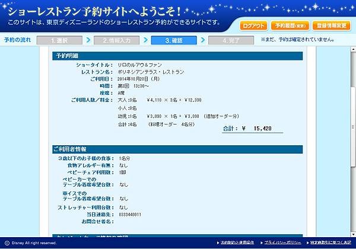Click 合計:4名 料理オーダー line
The height and width of the screenshot is (249, 356).
pos(156,124)
